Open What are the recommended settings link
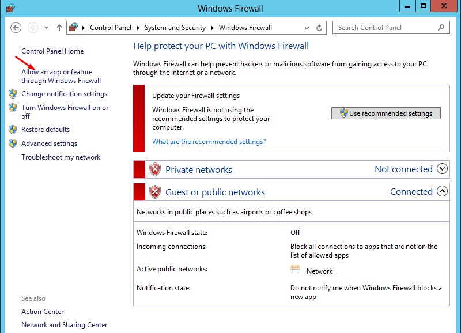461x333 pixels. tap(209, 142)
